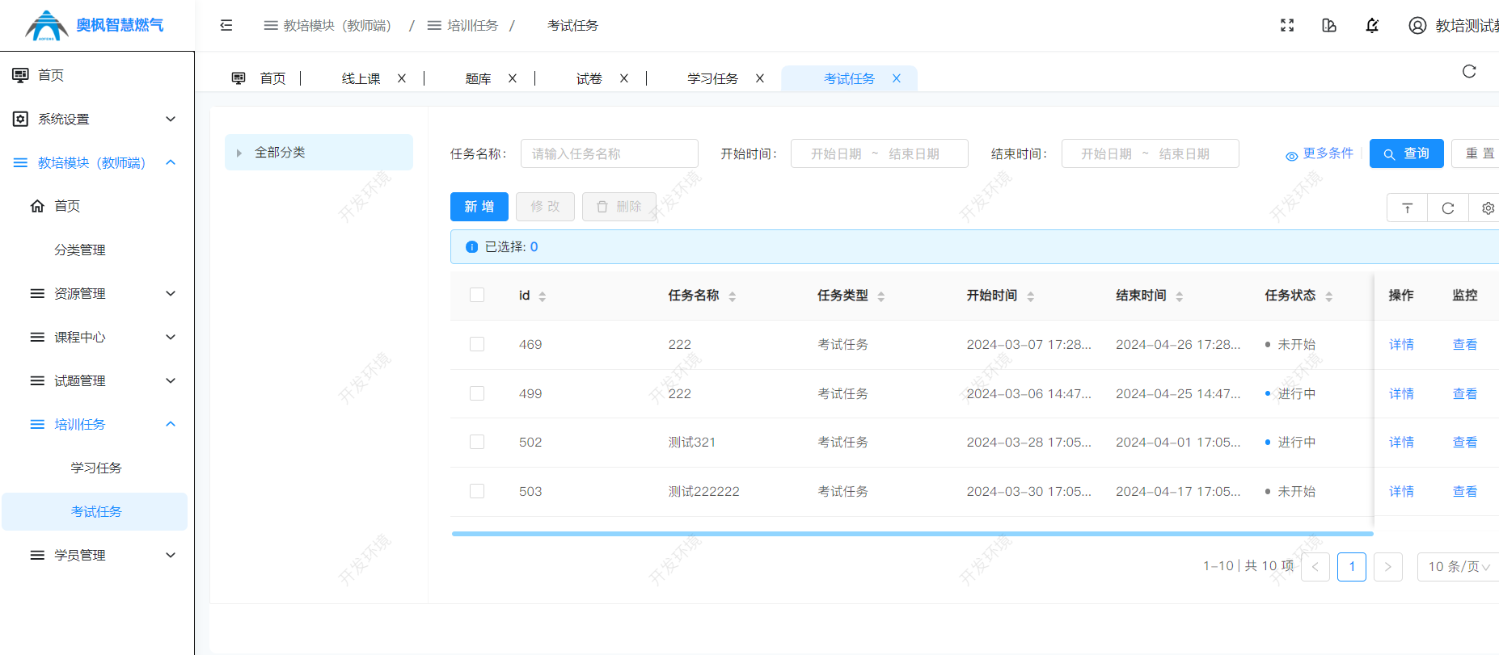Open the 10 条/页 page size dropdown
The height and width of the screenshot is (655, 1499).
1459,567
